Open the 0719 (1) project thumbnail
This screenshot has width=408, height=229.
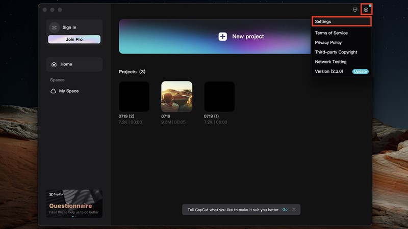[x=219, y=97]
